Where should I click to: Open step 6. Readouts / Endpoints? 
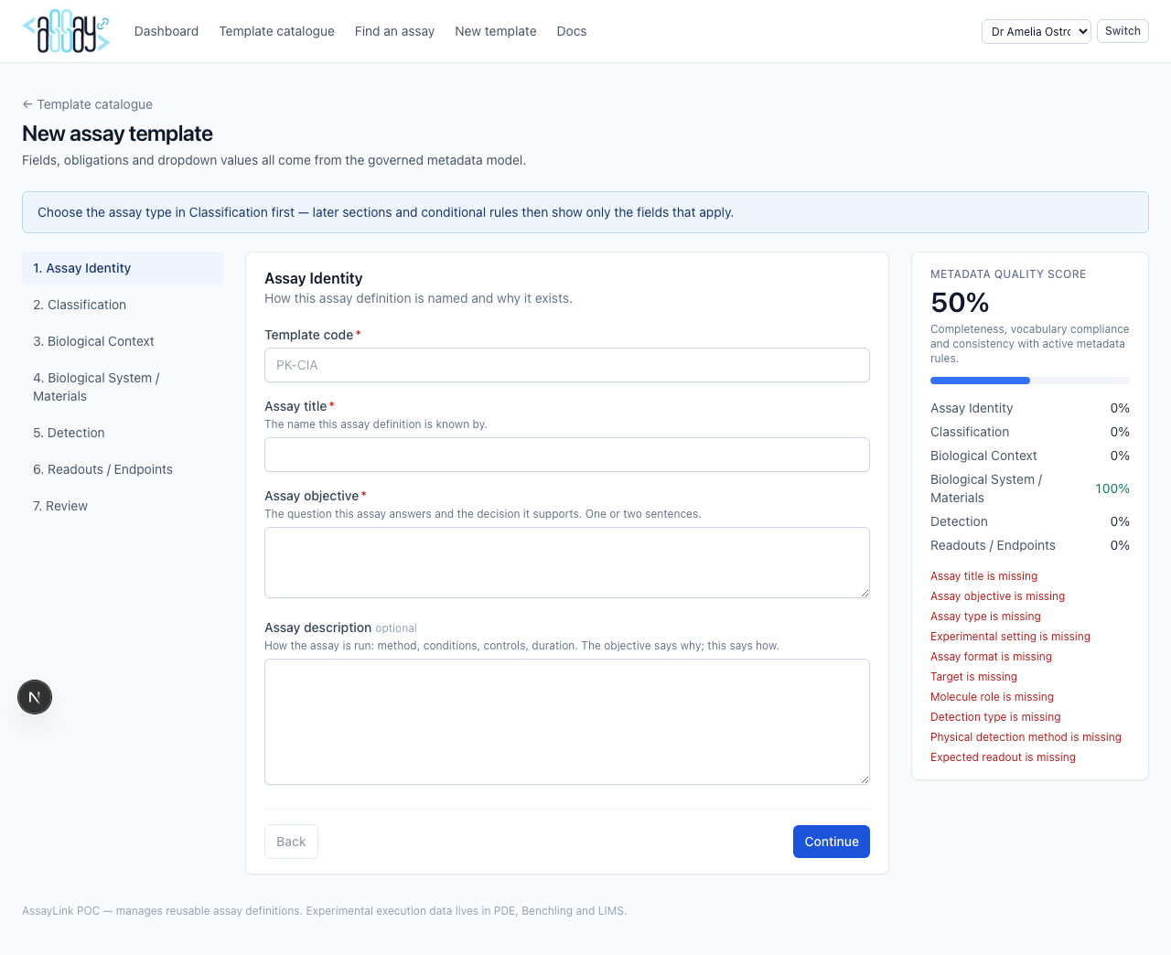point(123,469)
